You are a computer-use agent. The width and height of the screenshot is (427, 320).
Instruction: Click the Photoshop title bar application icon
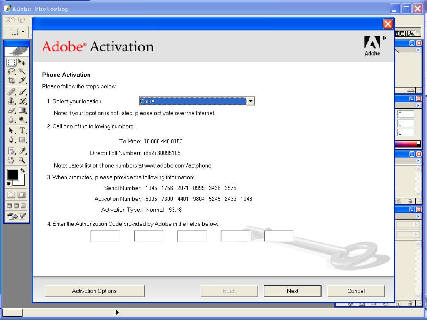click(x=7, y=8)
